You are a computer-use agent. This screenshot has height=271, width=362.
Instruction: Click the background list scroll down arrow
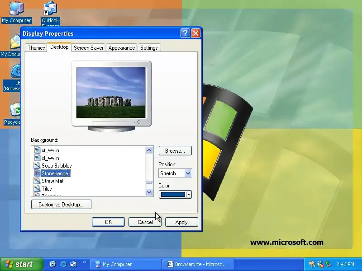(x=149, y=192)
